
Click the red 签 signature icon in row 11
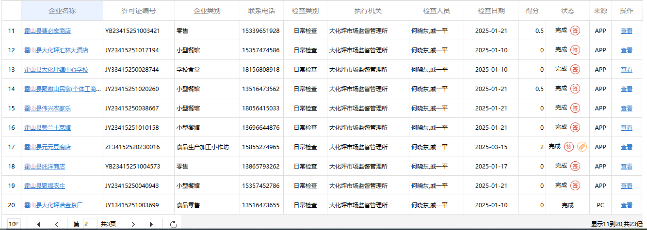click(575, 31)
